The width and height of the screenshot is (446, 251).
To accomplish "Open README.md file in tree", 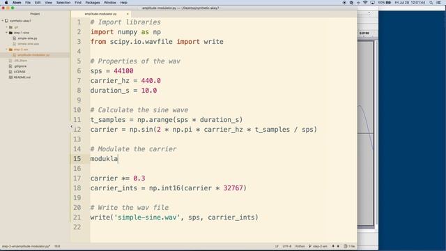I will pos(22,77).
